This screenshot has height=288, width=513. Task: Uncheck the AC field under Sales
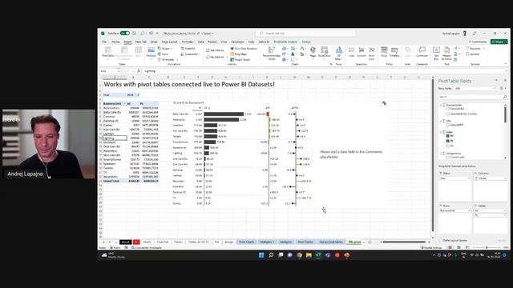coord(447,136)
